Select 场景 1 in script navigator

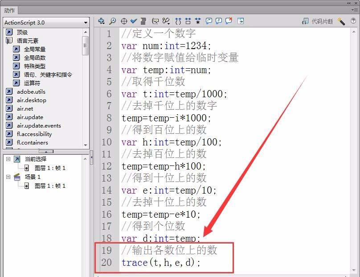click(33, 177)
